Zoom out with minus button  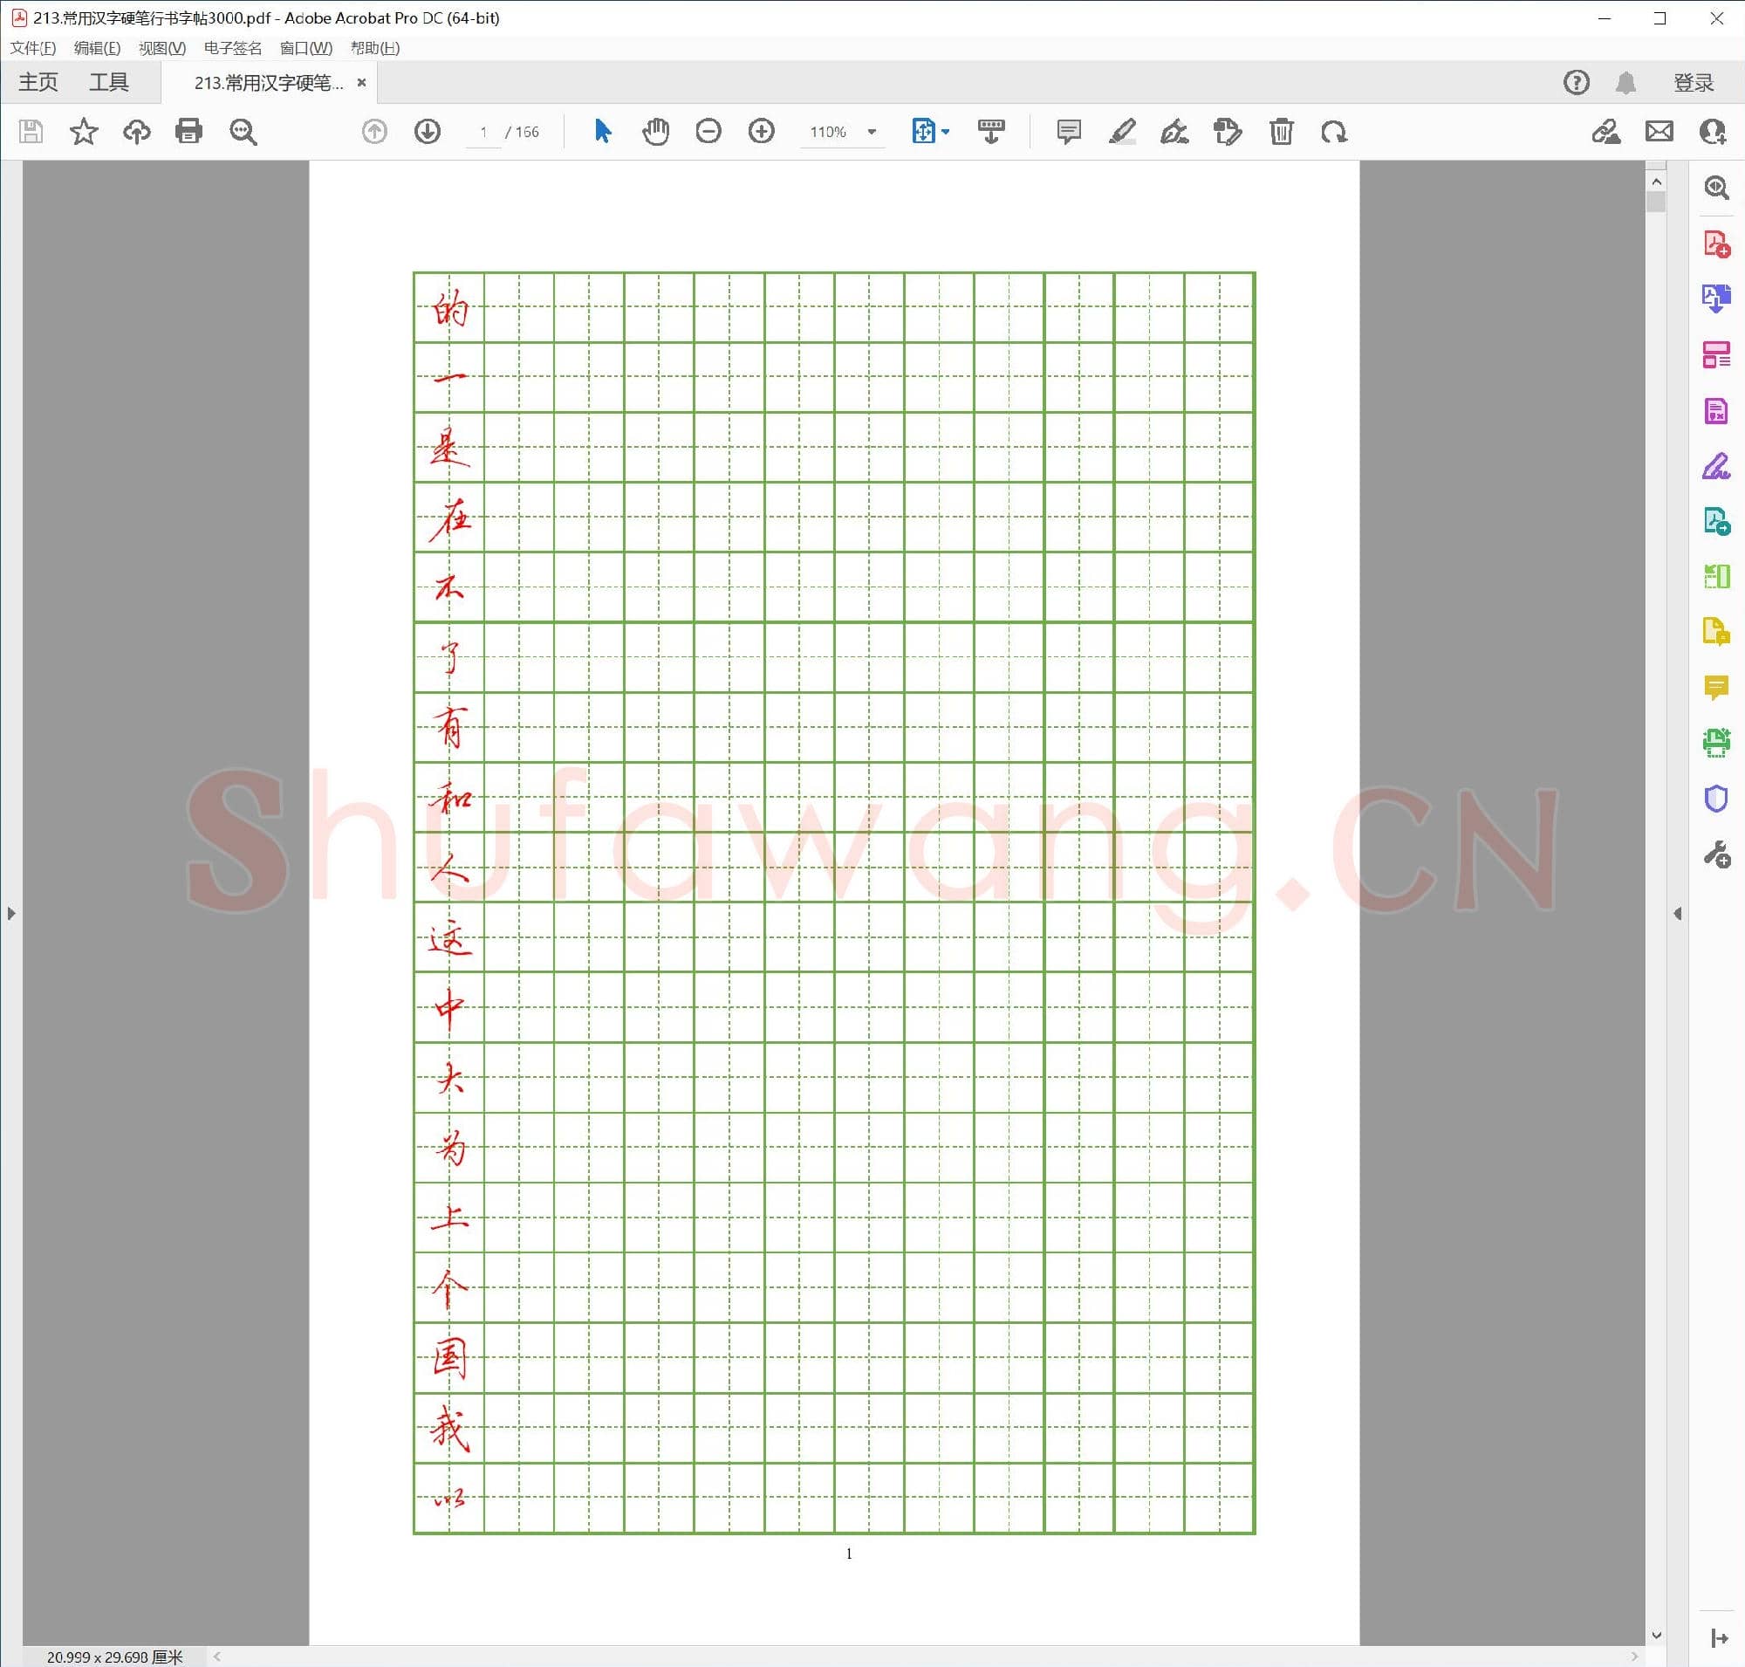[708, 132]
